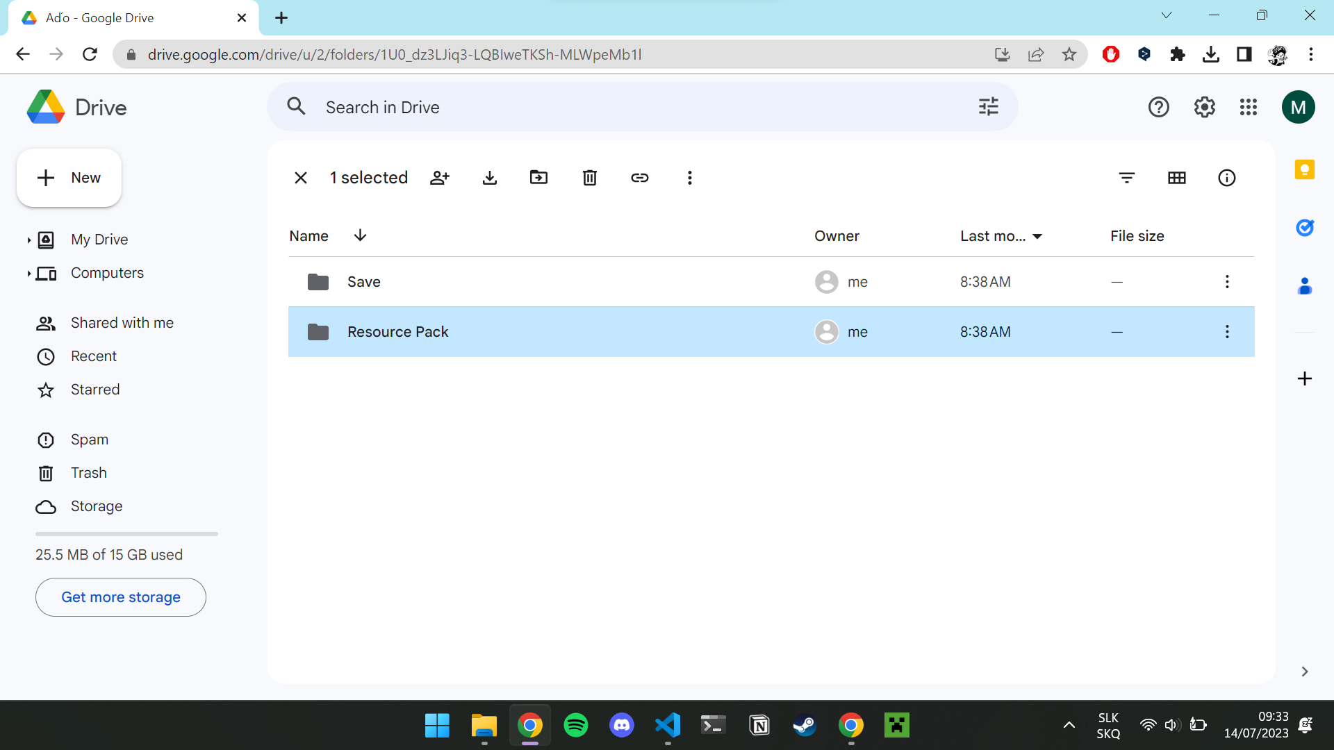The height and width of the screenshot is (750, 1334).
Task: Click the New button
Action: [x=69, y=178]
